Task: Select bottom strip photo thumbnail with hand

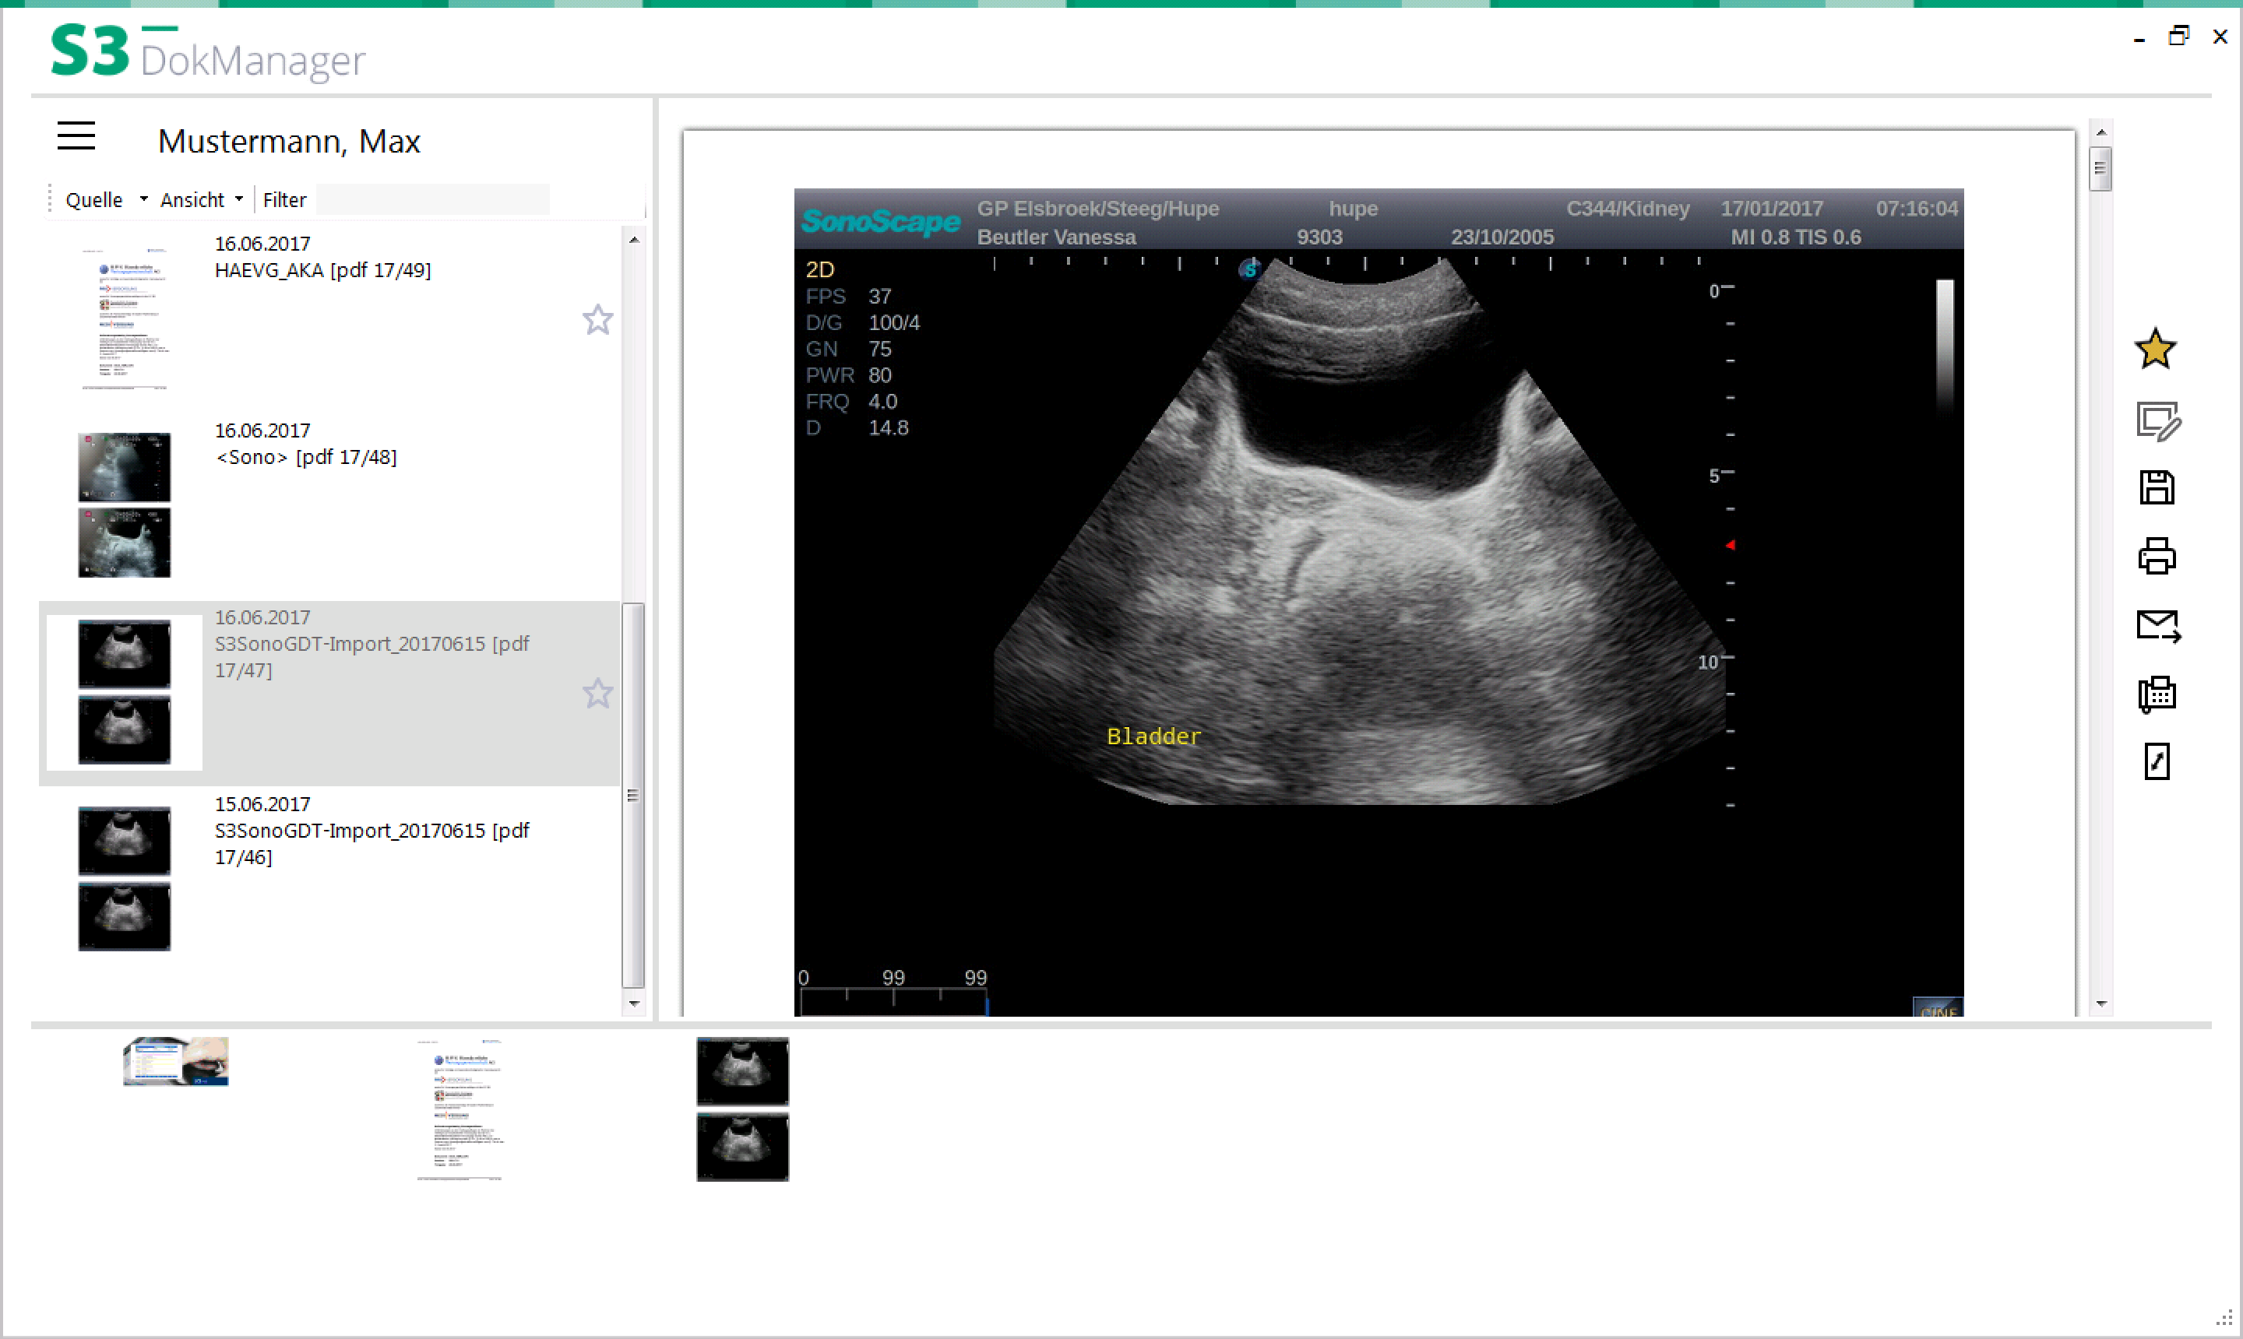Action: (x=176, y=1061)
